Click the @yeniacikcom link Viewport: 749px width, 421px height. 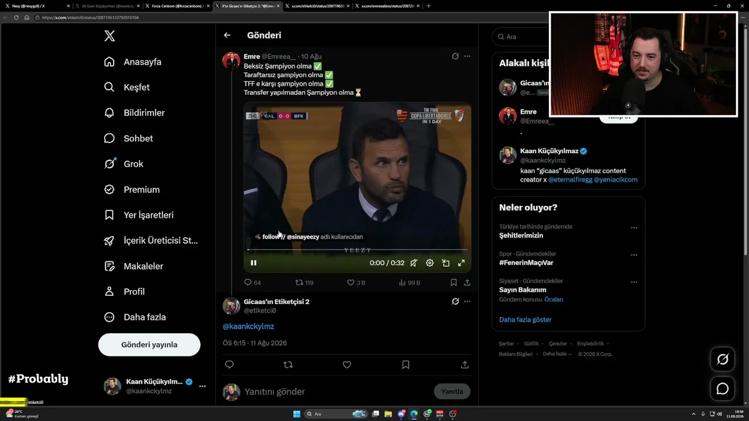[616, 180]
